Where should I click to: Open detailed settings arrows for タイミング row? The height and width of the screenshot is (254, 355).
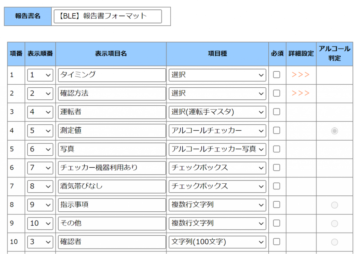click(301, 75)
